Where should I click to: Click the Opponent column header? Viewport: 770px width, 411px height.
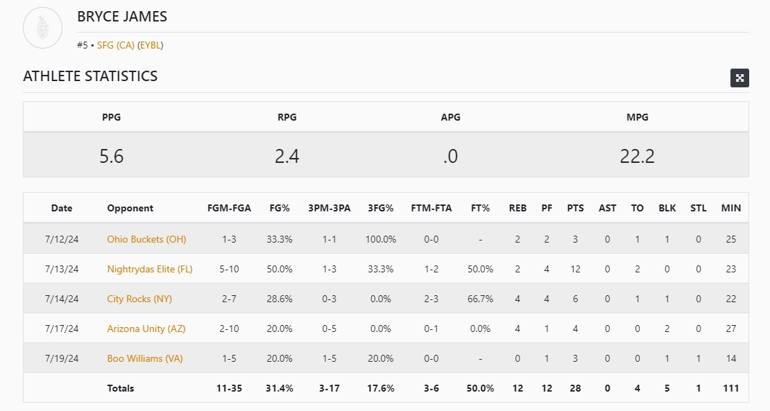130,208
